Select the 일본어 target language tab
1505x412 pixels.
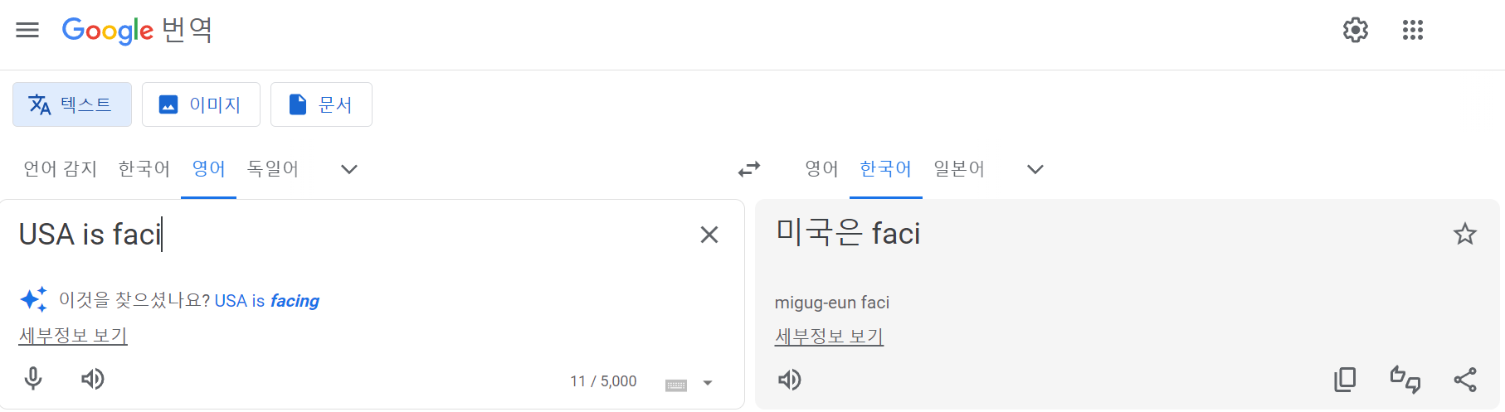coord(958,169)
